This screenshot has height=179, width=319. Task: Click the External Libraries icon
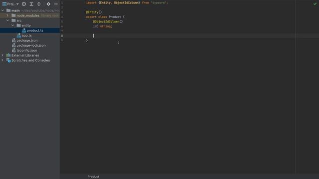8,55
